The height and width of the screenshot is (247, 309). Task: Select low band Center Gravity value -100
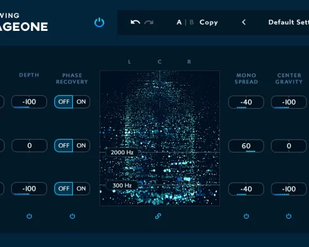coord(289,189)
